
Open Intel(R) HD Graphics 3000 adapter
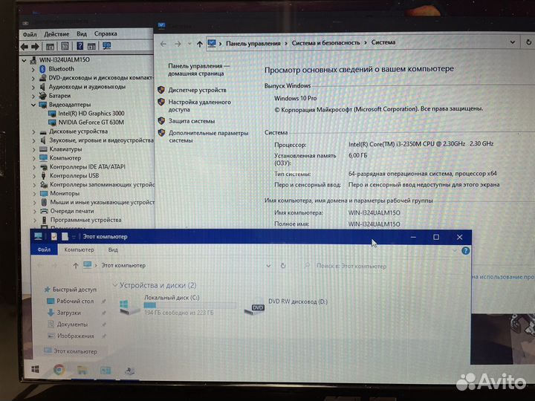pos(91,113)
